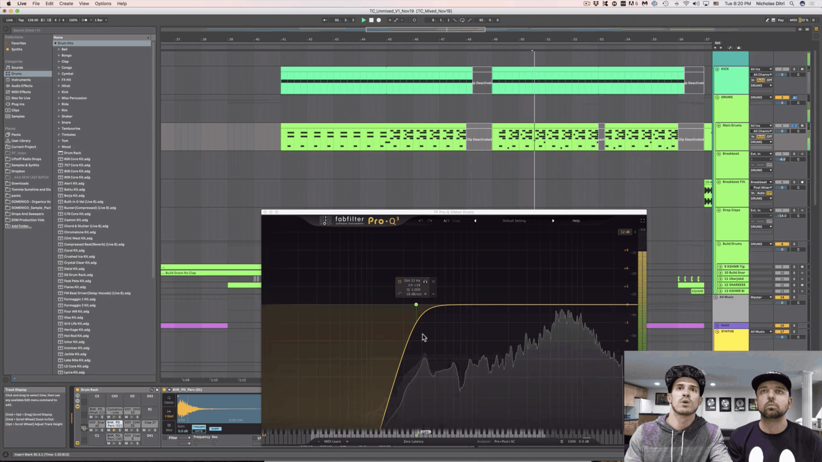Click the Stop button in the transport bar
The image size is (822, 462).
tap(371, 20)
